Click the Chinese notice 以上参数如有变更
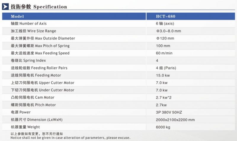 coord(37,134)
